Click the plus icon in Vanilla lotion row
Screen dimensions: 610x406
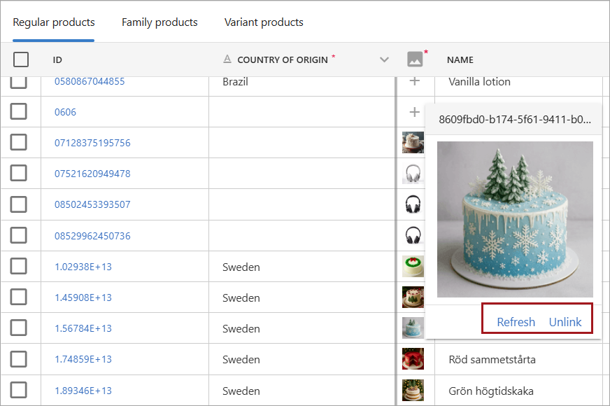[x=415, y=81]
